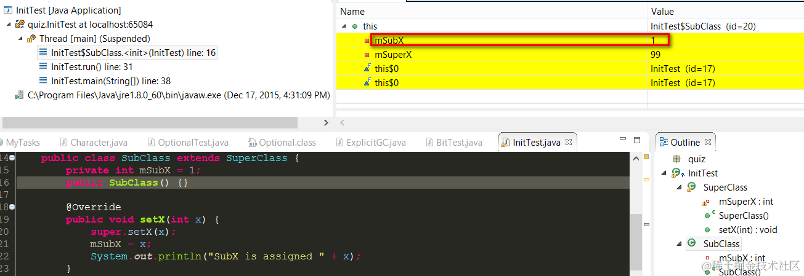Image resolution: width=804 pixels, height=276 pixels.
Task: Switch to the Character.java editor tab
Action: pos(92,142)
